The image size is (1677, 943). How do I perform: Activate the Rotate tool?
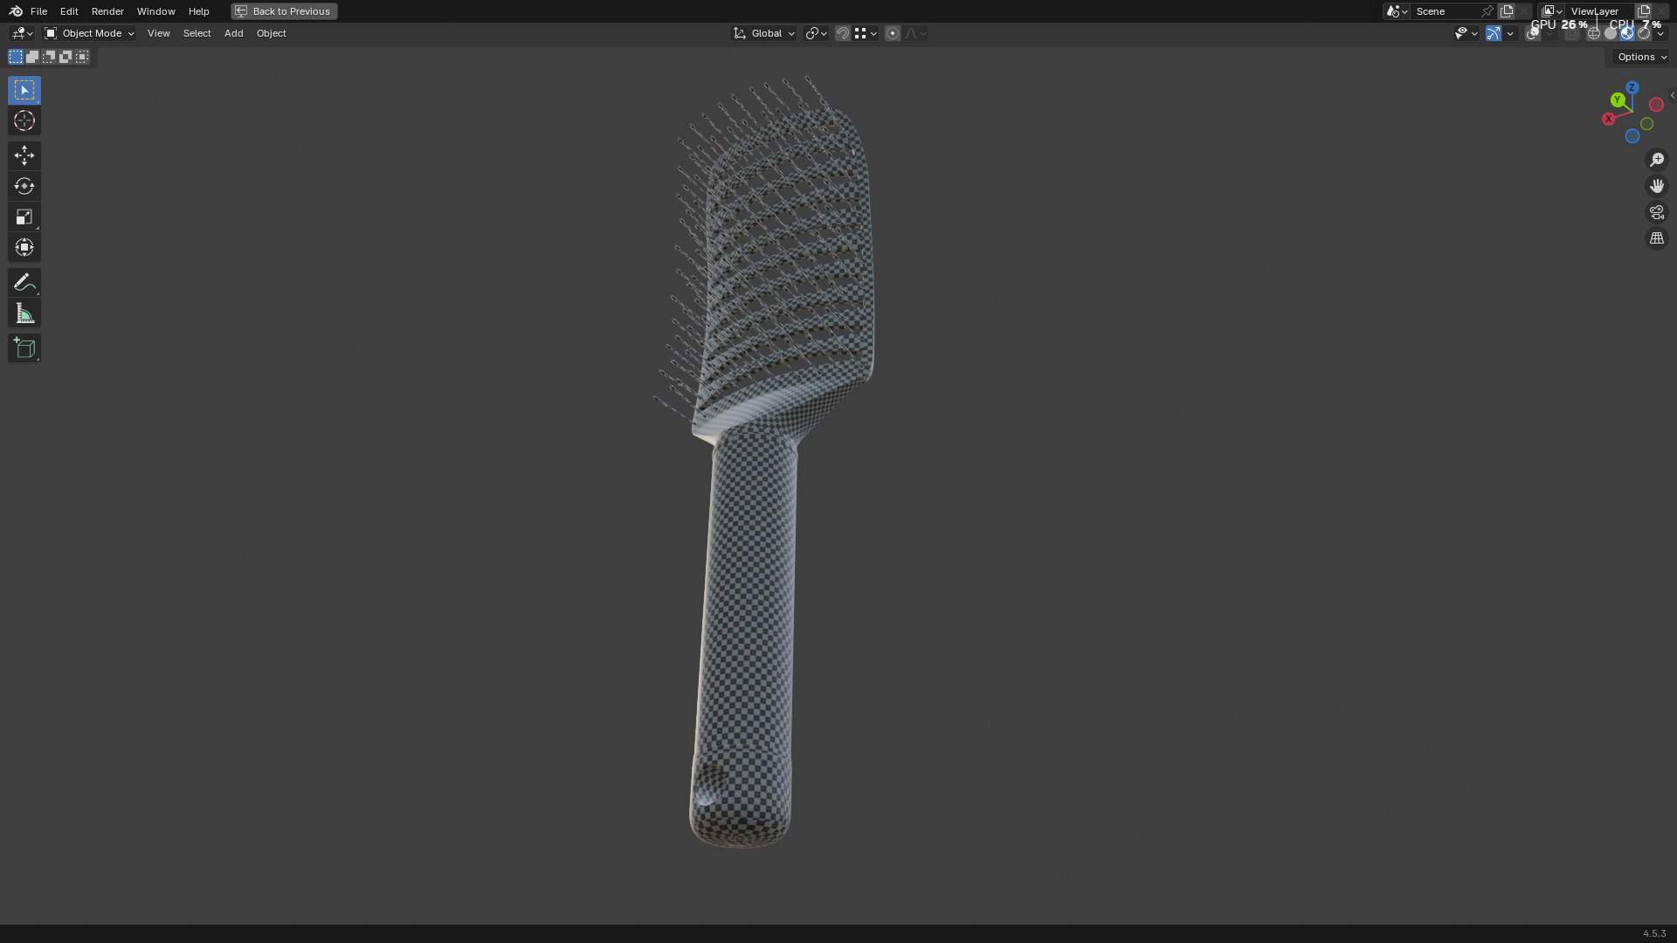pyautogui.click(x=24, y=186)
